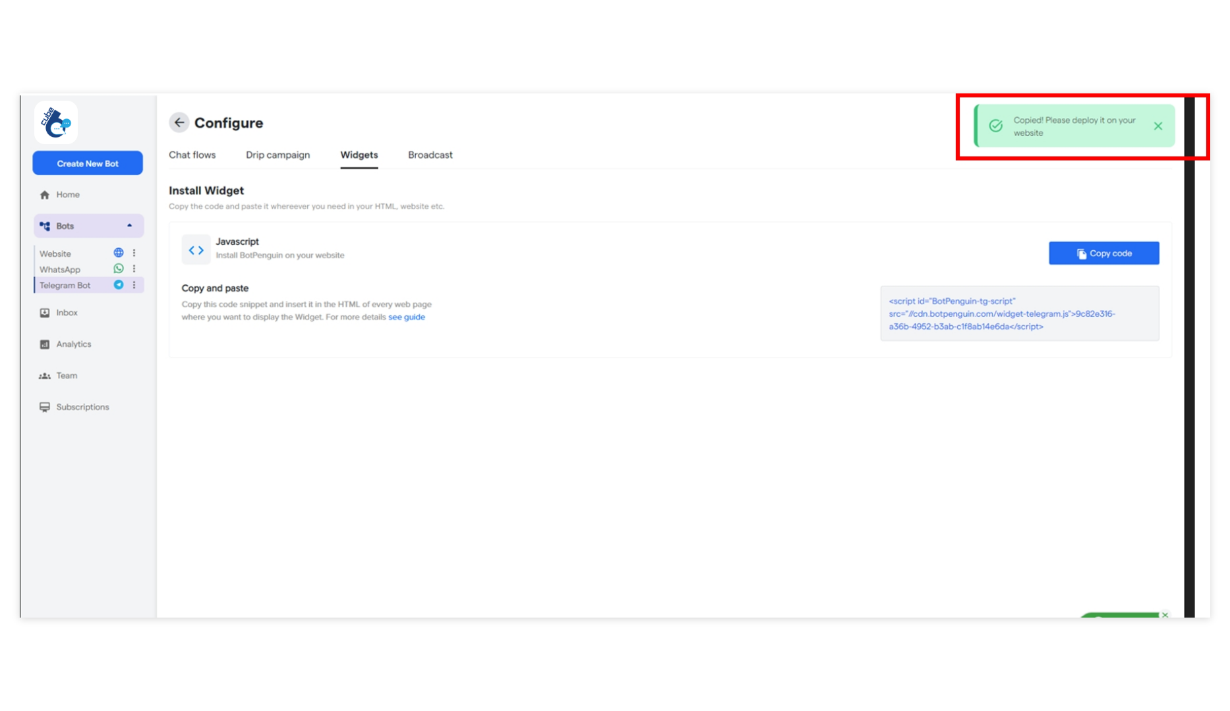Select the Website bot row
1230x711 pixels.
point(88,253)
